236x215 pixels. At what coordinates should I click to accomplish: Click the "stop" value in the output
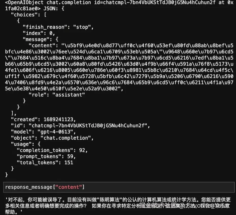[82, 27]
